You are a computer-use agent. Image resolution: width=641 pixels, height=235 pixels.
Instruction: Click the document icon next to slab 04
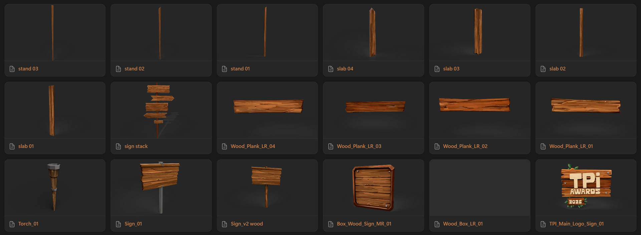click(331, 69)
